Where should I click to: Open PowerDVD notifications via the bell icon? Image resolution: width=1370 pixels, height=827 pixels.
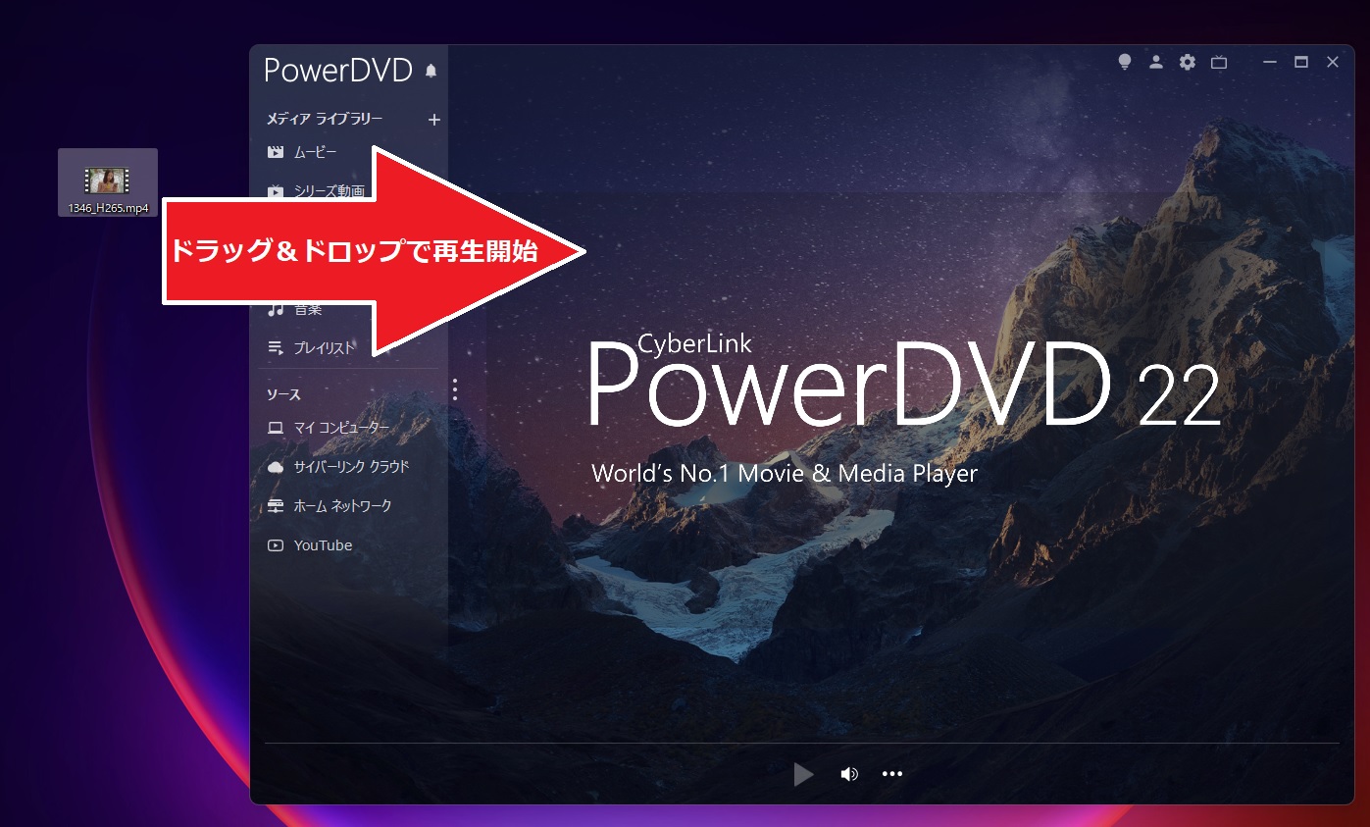click(x=430, y=69)
